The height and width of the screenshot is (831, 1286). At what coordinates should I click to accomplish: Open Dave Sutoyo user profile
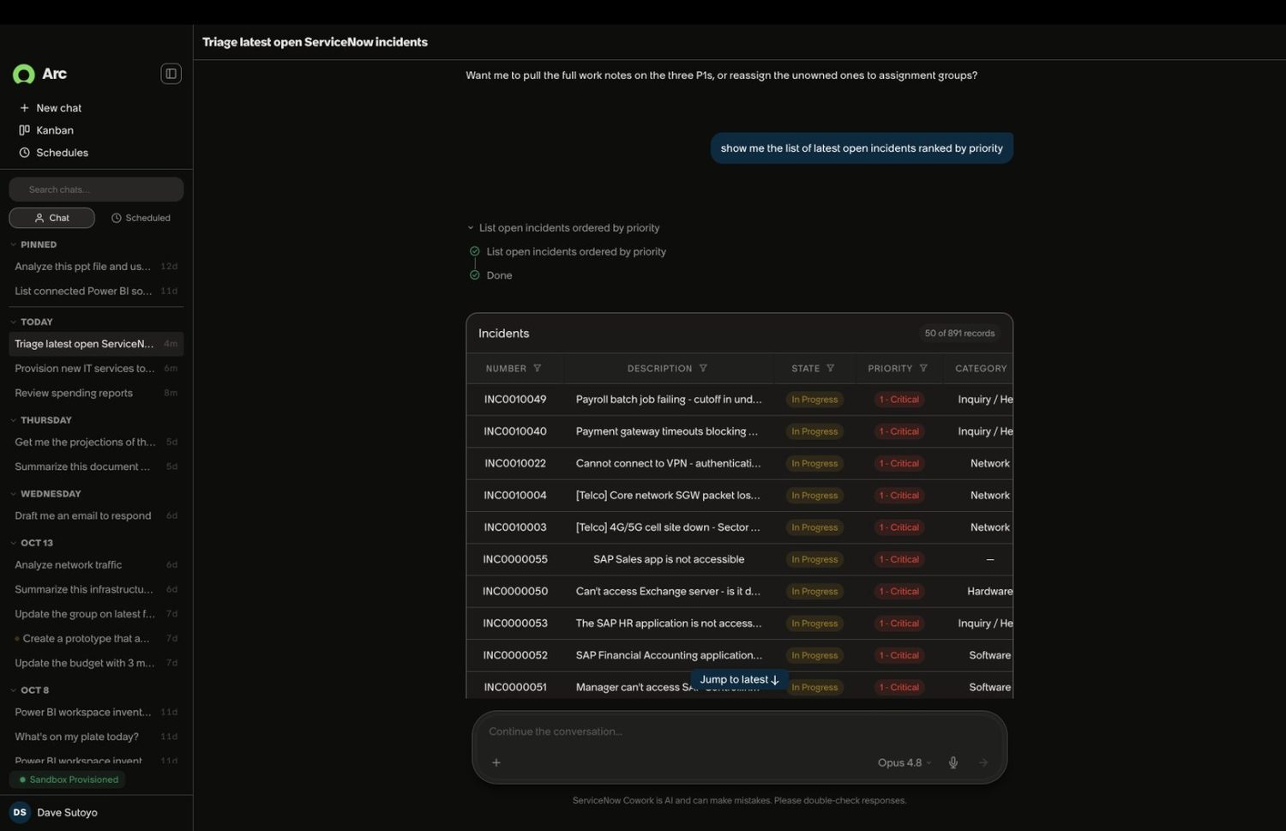[x=53, y=812]
